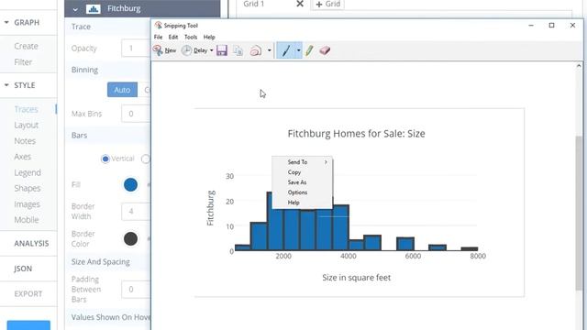Click the Padding Between Bars input field

click(x=136, y=290)
